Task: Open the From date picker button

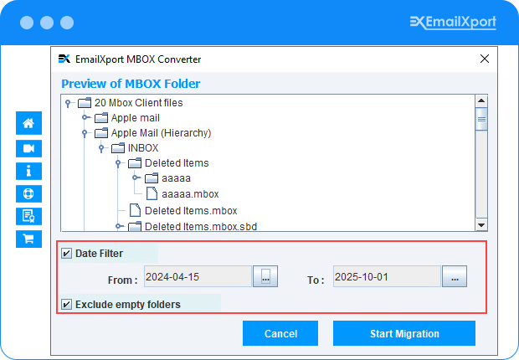Action: [x=265, y=278]
